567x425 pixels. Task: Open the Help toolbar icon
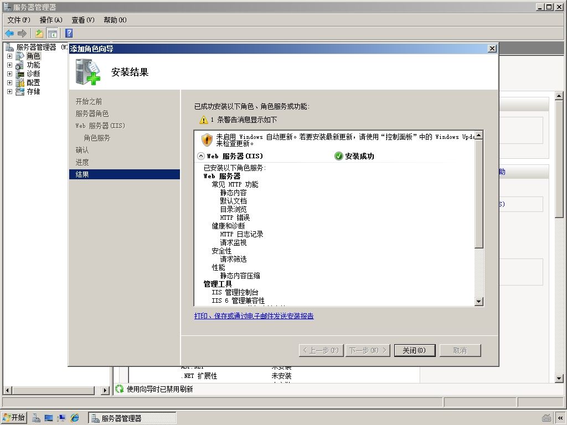(x=69, y=34)
